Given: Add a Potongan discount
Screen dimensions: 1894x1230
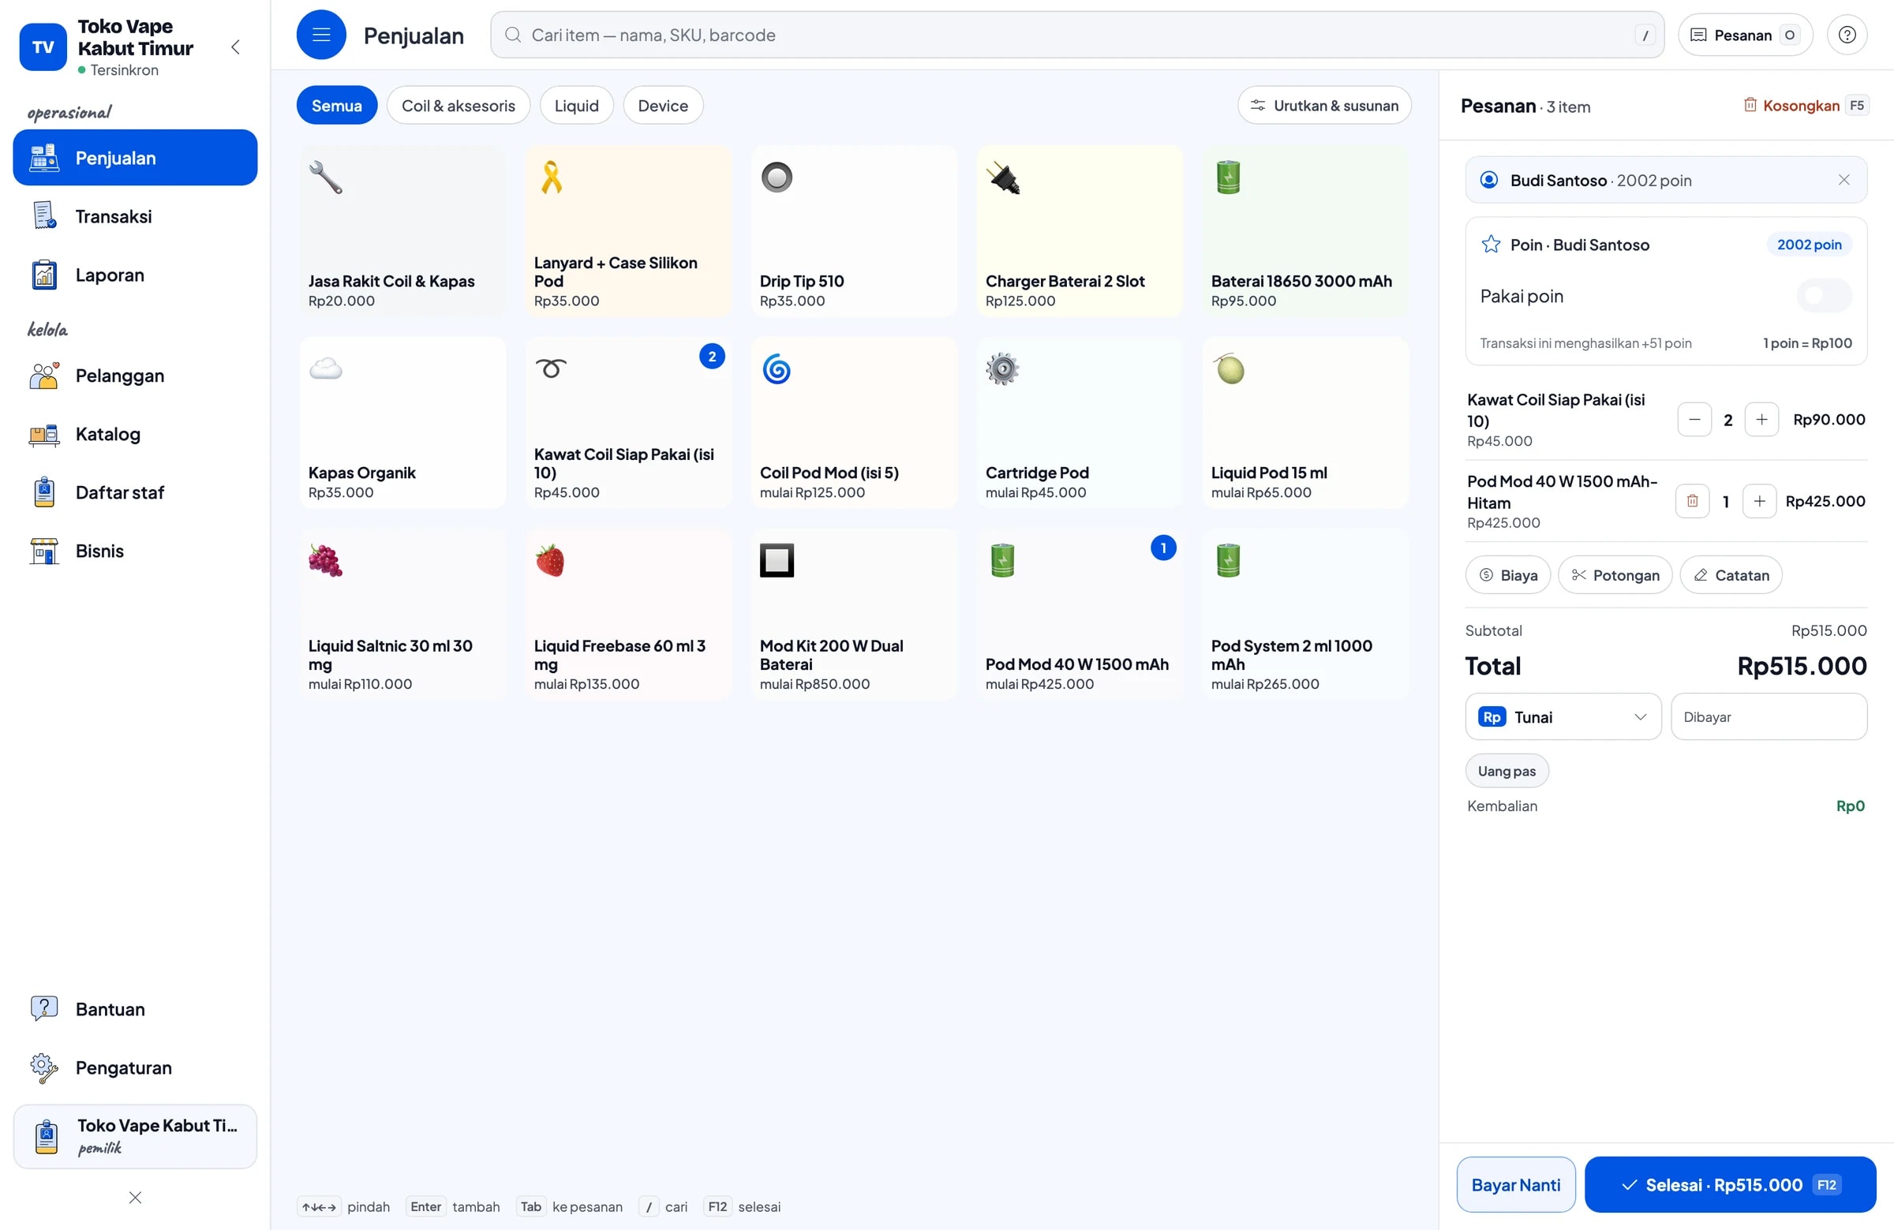Looking at the screenshot, I should coord(1615,574).
